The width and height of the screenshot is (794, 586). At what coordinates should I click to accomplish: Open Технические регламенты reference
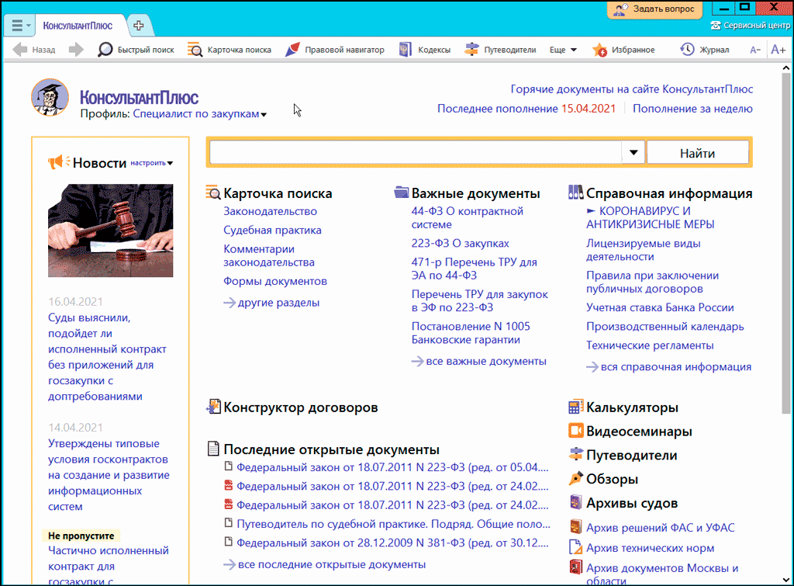(x=650, y=345)
